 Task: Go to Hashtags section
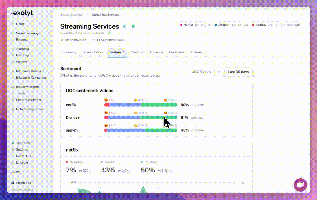[x=23, y=55]
